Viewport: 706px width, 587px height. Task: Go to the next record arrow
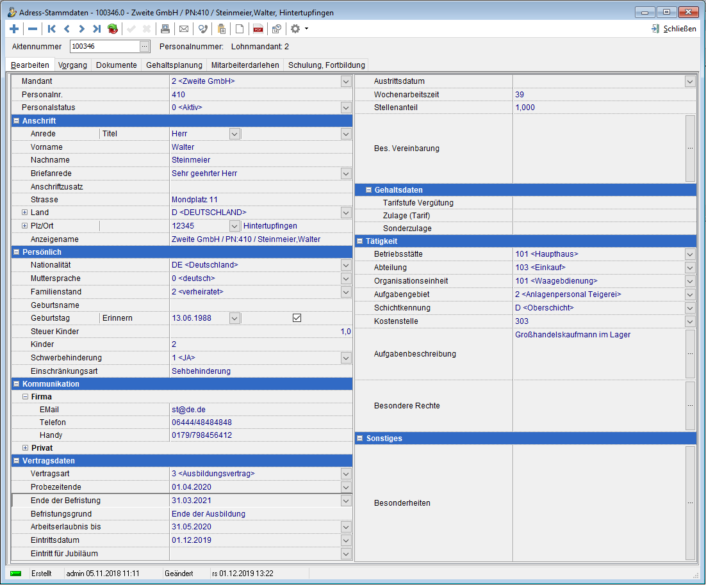tap(81, 29)
